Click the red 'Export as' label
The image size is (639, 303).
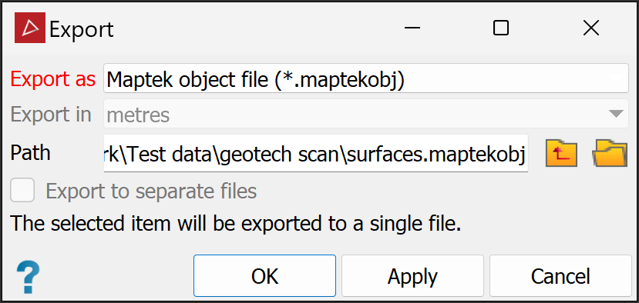pos(53,79)
